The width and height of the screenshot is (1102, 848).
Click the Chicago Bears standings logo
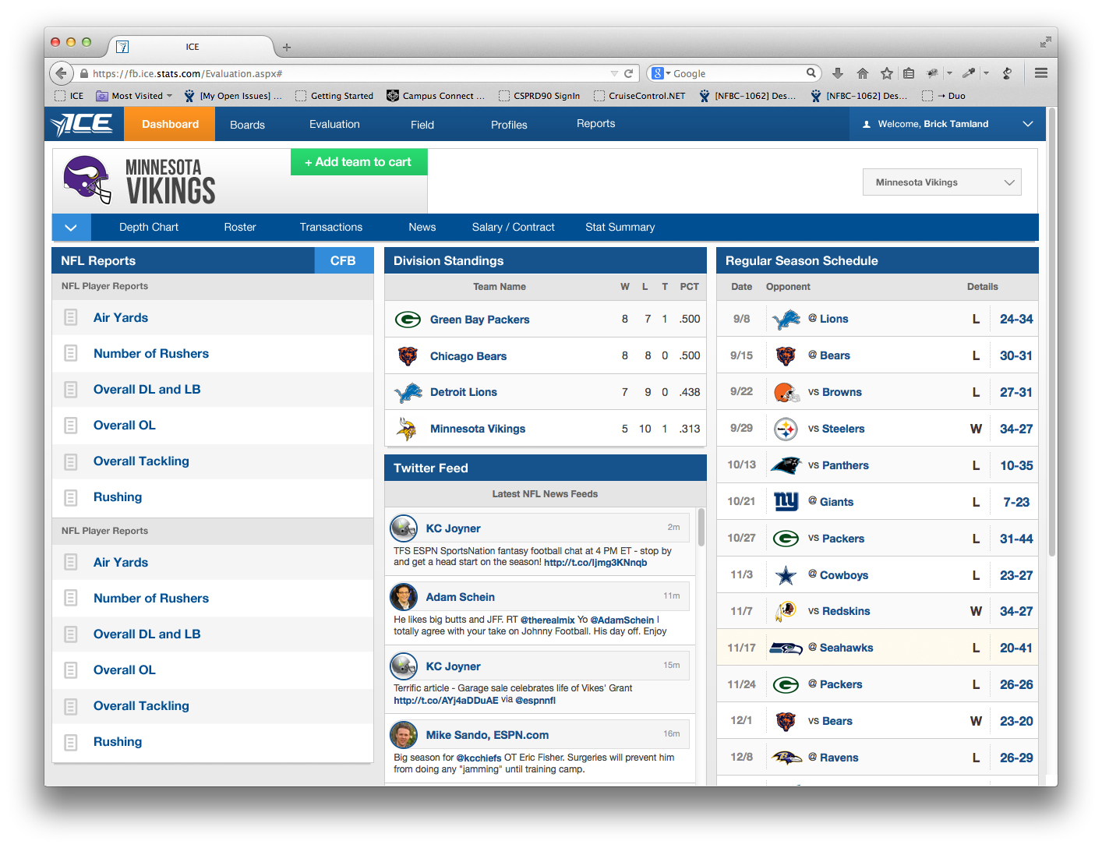click(408, 356)
